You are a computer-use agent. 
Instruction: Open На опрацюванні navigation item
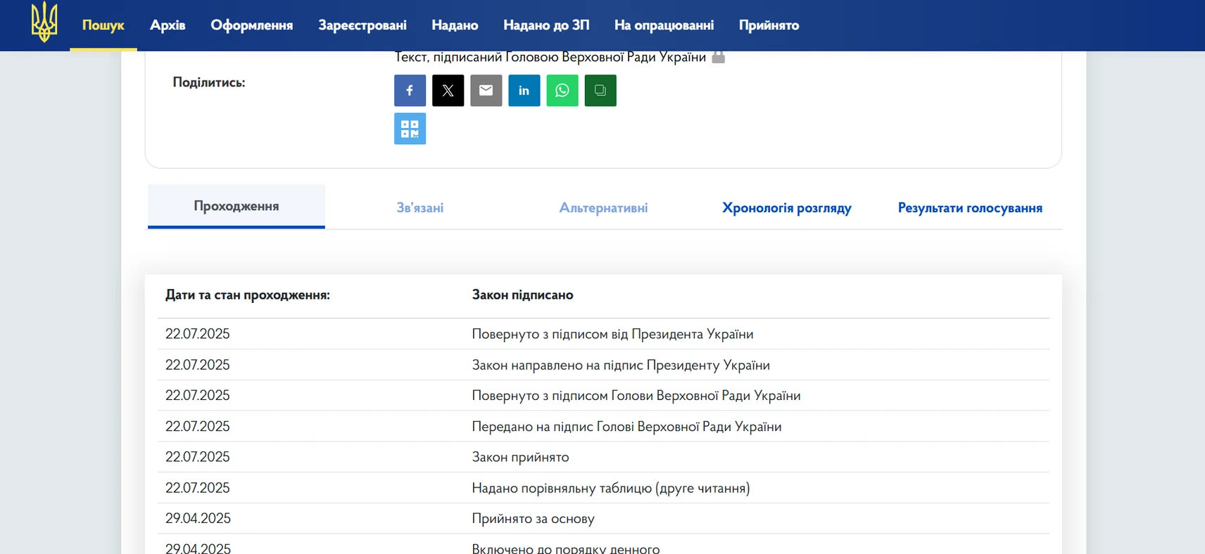click(x=664, y=25)
